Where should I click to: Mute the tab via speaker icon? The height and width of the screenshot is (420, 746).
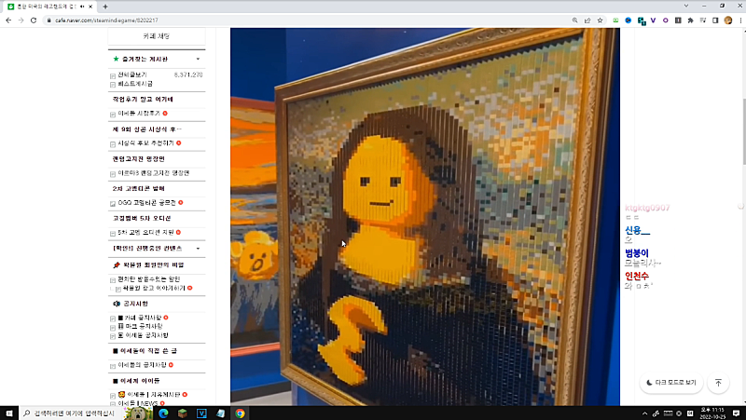[x=82, y=7]
